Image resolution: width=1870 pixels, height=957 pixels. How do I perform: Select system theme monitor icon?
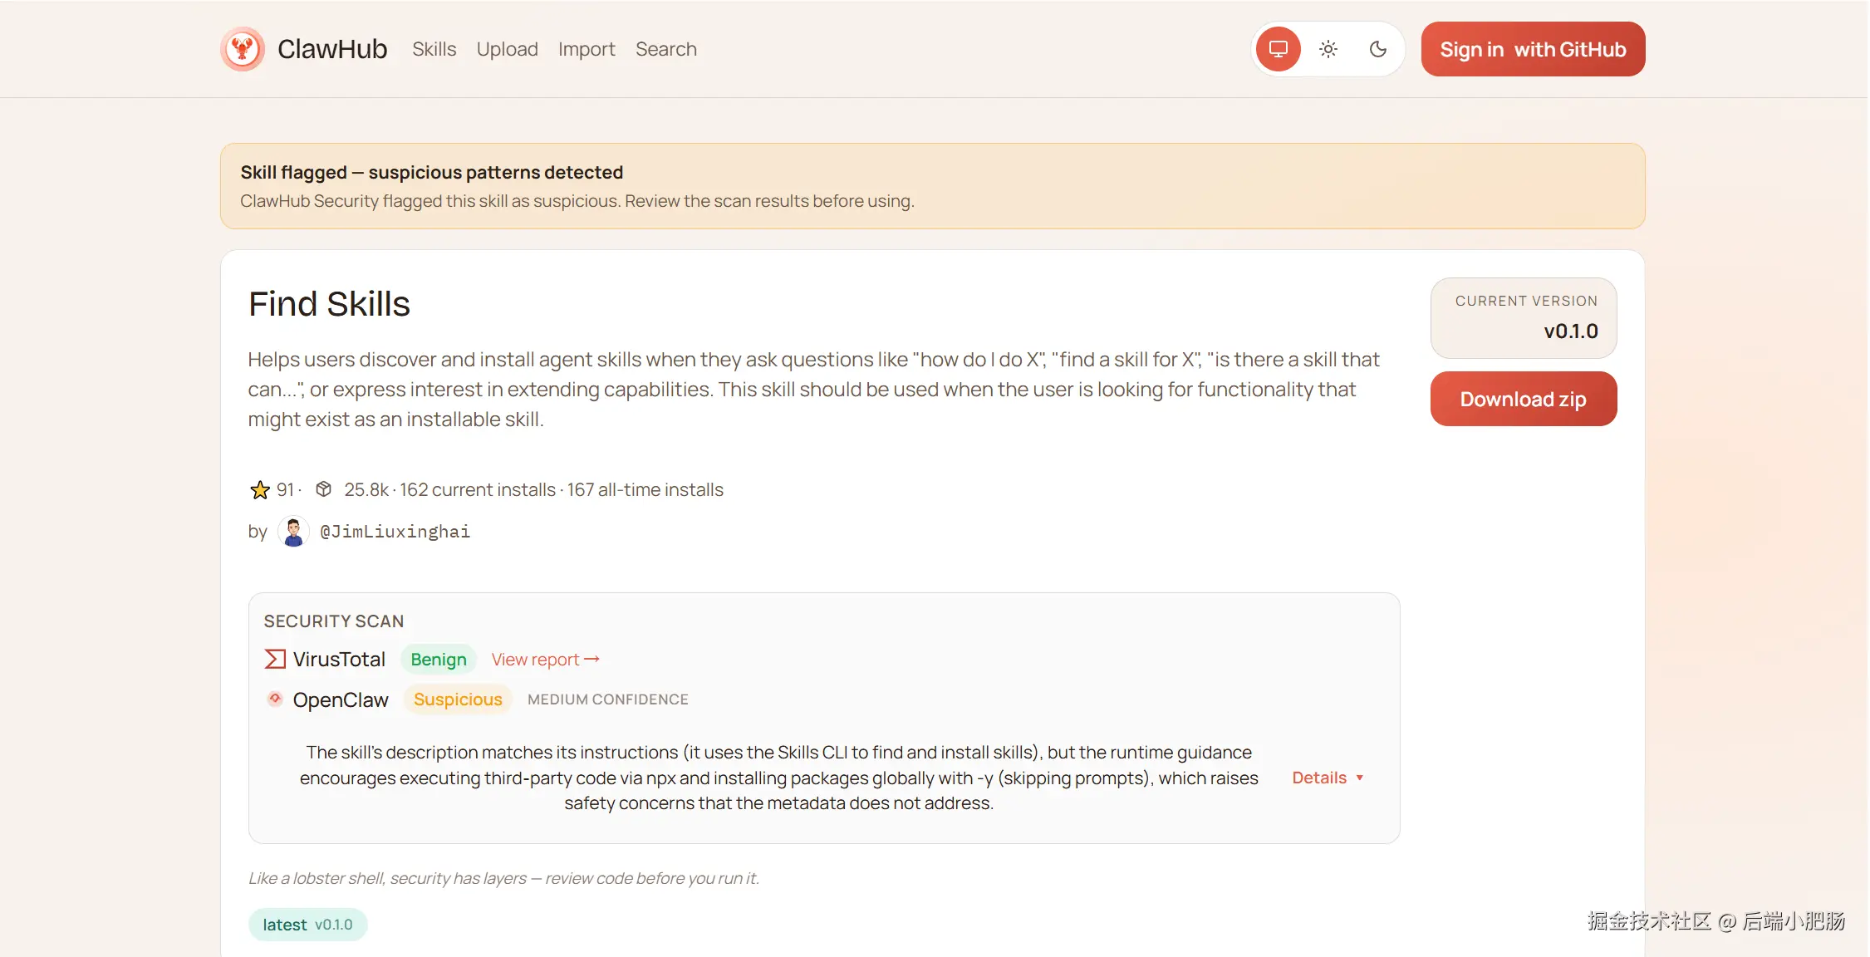[x=1278, y=49]
